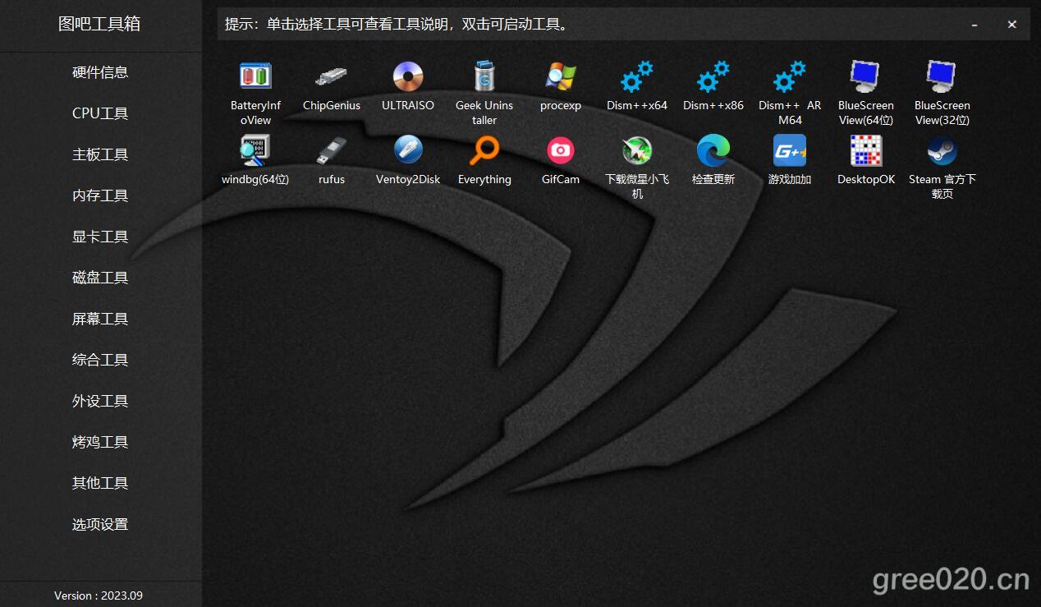Select BlueScreenView(64位) monitor icon
Viewport: 1041px width, 607px height.
865,77
